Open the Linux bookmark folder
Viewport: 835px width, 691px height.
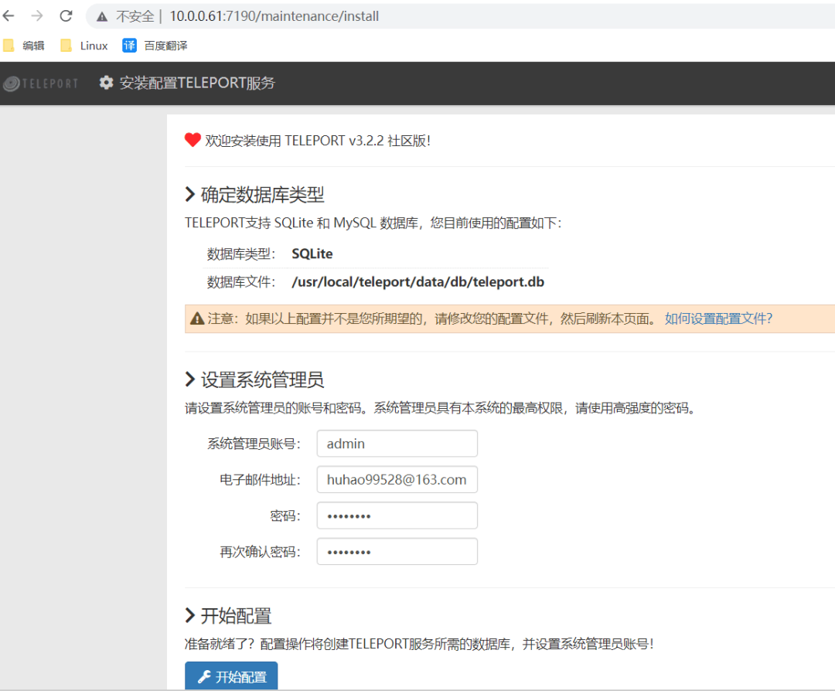pos(81,45)
